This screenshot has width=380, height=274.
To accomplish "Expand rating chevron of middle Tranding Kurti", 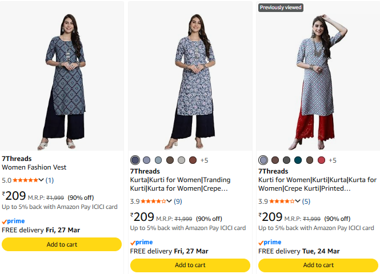I will tap(169, 201).
